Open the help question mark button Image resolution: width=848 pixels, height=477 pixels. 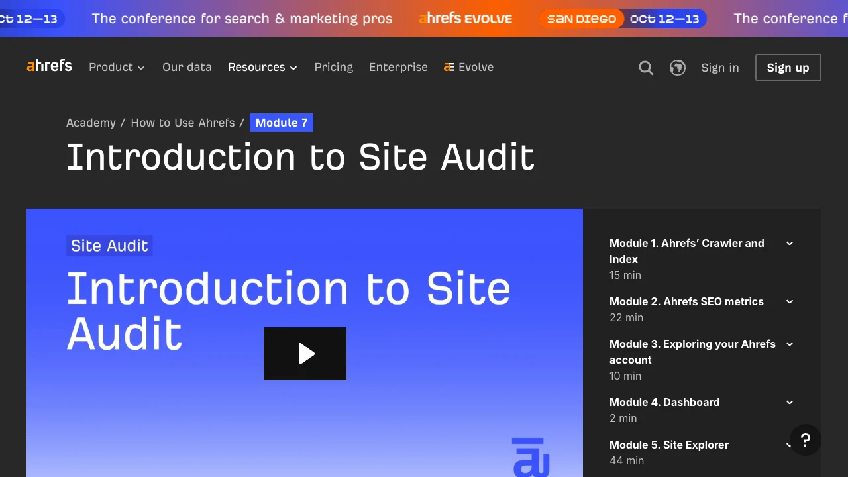coord(806,440)
